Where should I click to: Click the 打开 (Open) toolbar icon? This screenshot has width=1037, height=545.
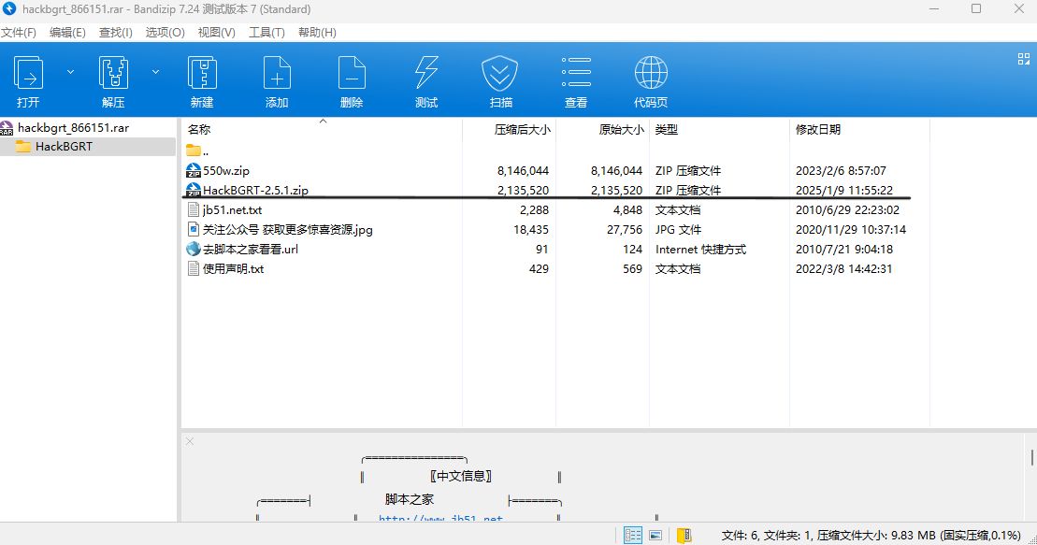(28, 73)
